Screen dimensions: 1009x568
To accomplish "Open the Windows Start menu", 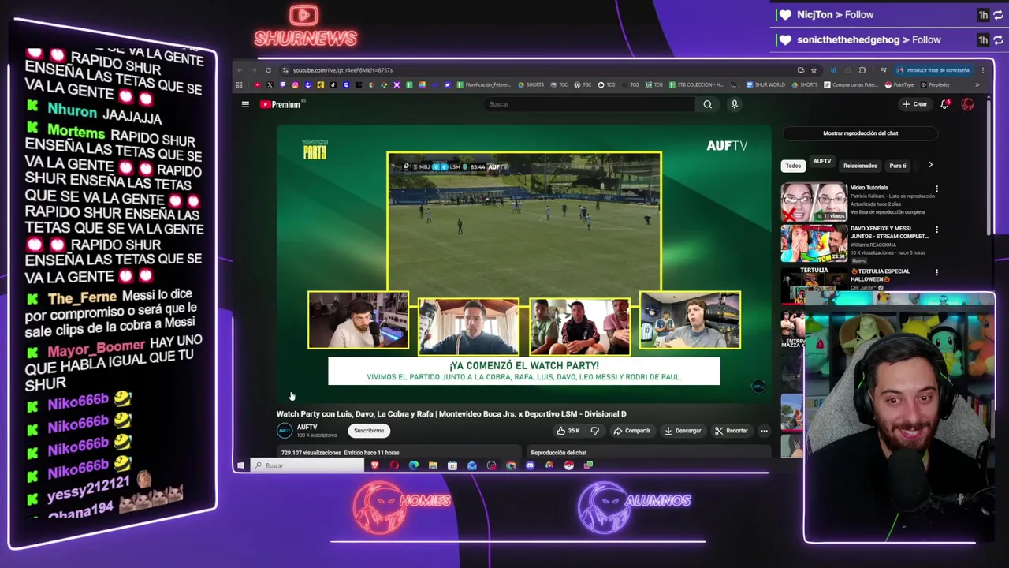I will pyautogui.click(x=240, y=465).
